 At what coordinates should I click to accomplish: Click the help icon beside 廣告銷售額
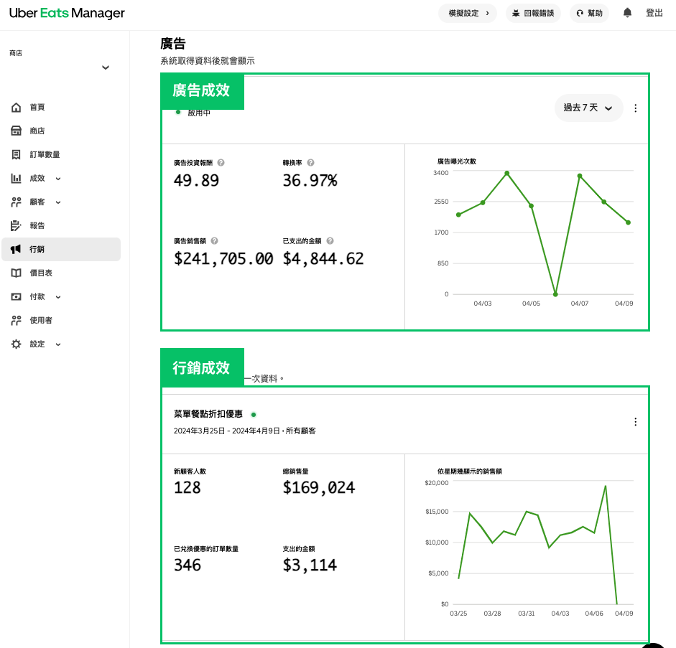[x=215, y=241]
